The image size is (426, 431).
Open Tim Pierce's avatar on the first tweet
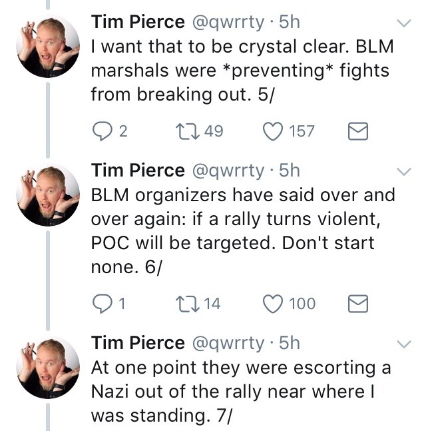point(47,45)
